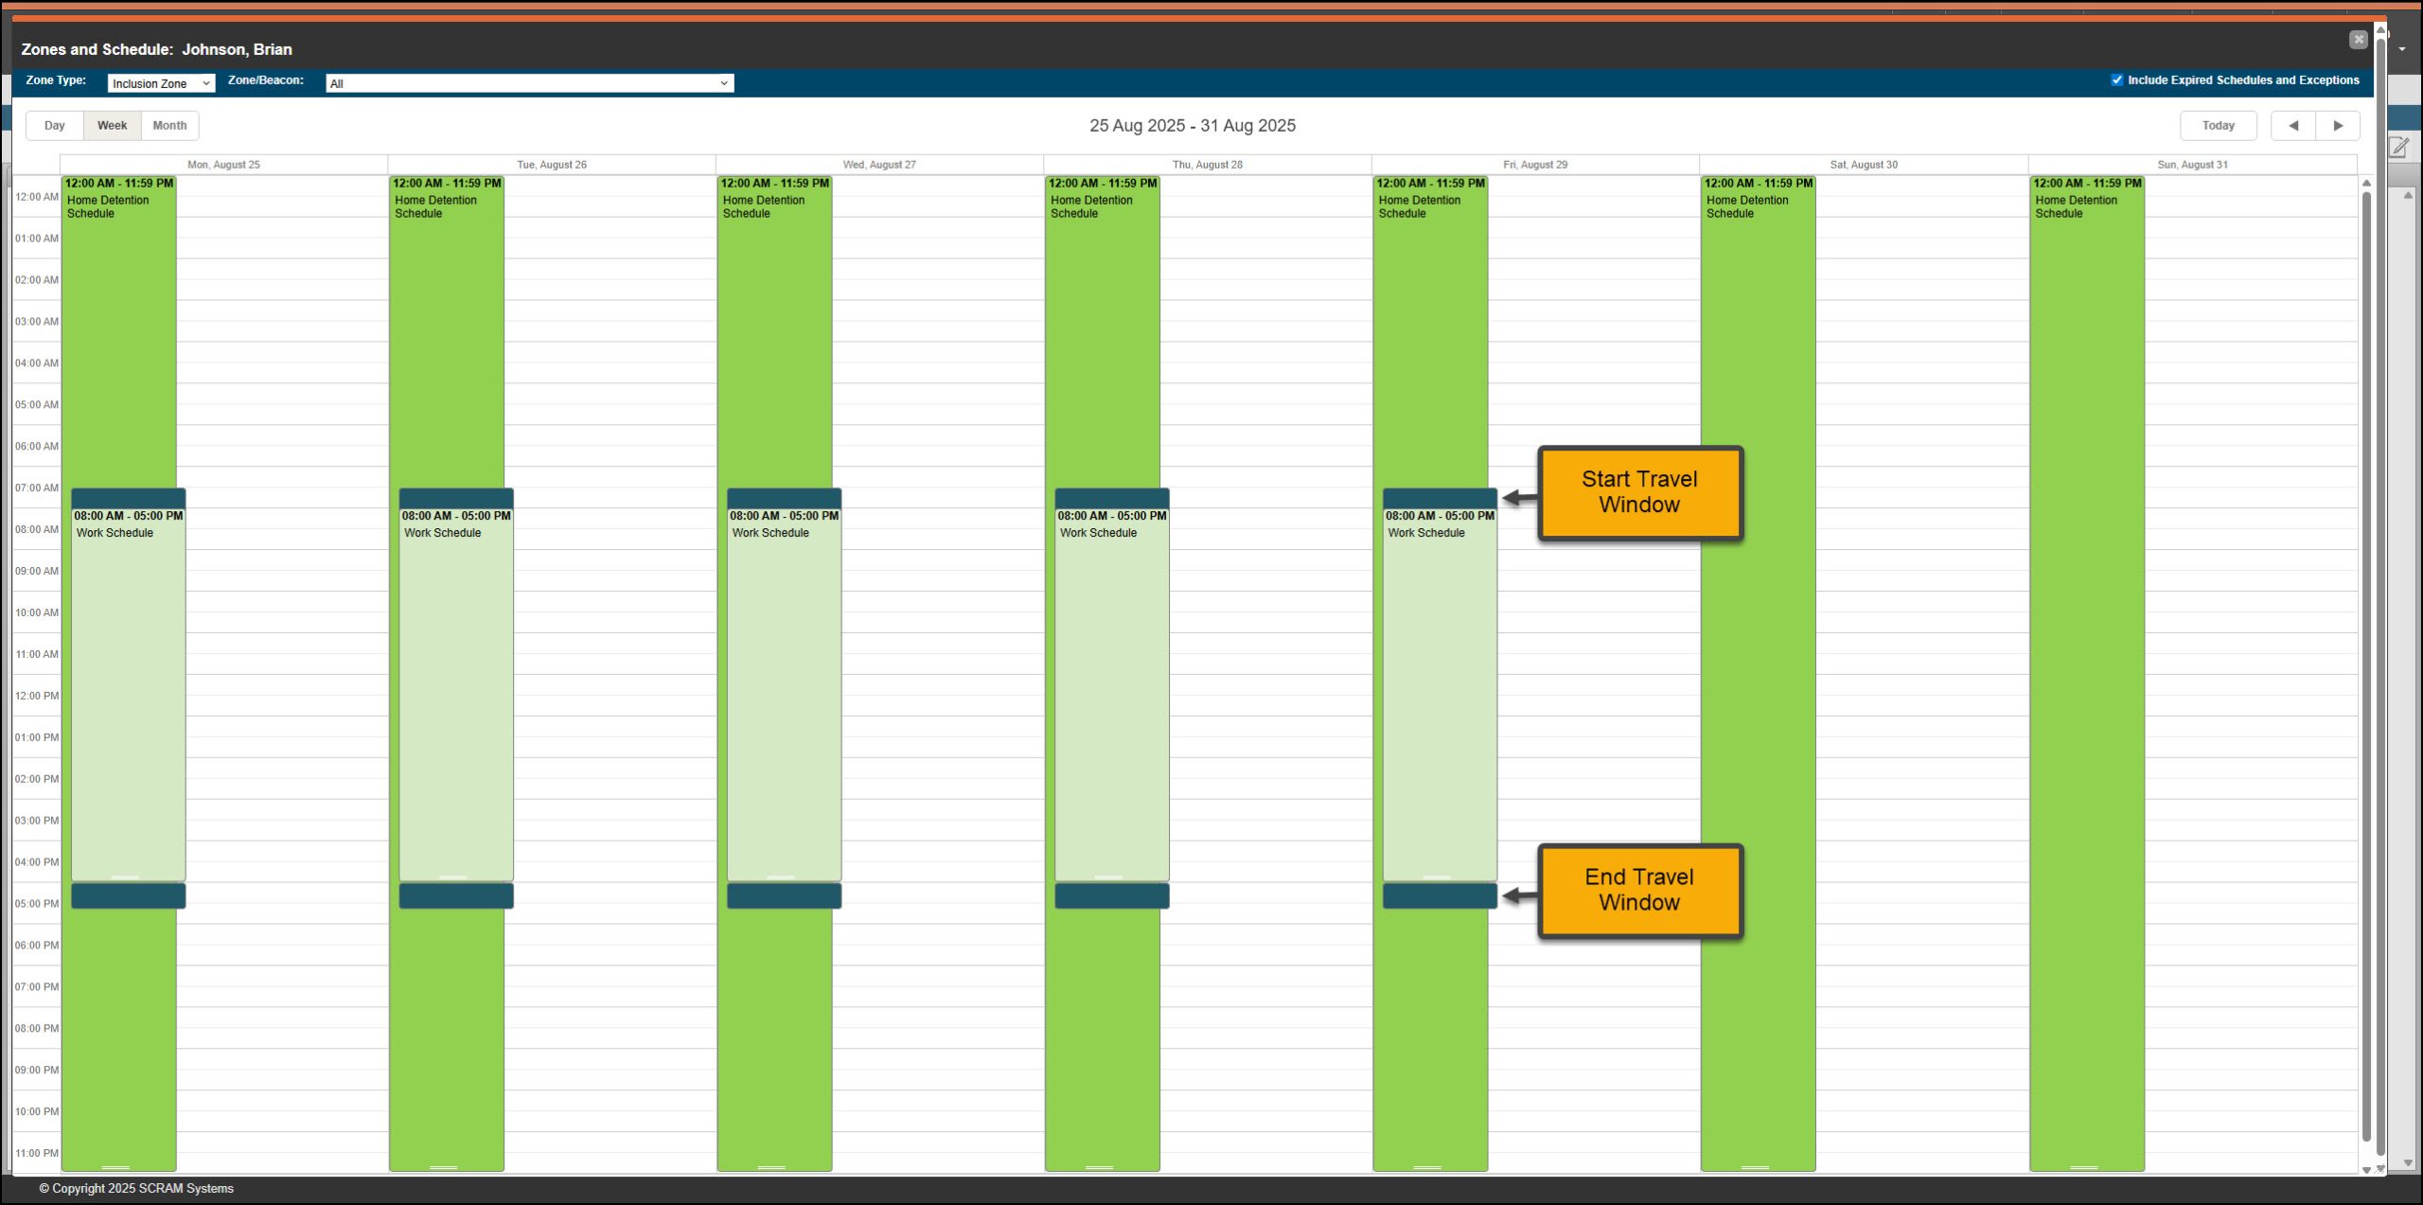The image size is (2423, 1205).
Task: Select Friday's end travel window block
Action: pos(1439,895)
